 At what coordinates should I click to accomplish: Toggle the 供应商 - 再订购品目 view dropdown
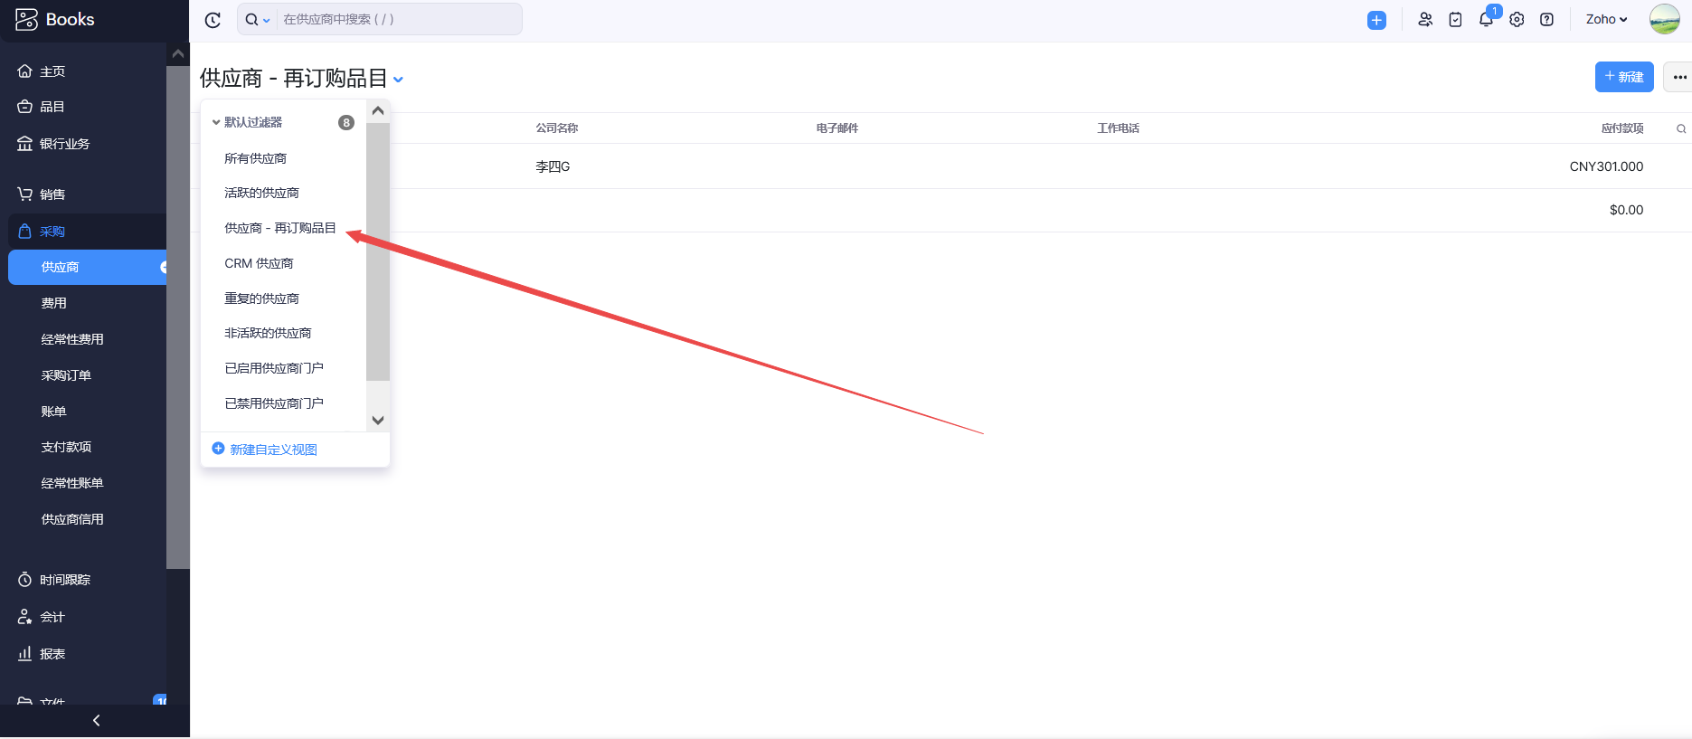pos(398,80)
